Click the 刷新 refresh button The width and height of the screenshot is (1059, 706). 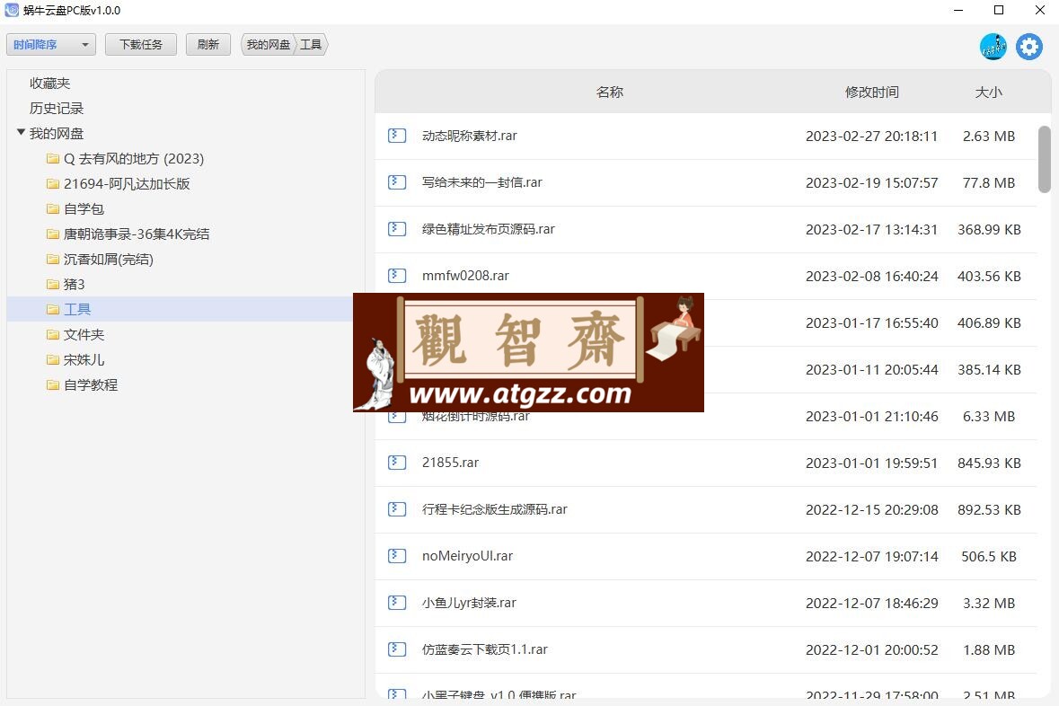[208, 45]
